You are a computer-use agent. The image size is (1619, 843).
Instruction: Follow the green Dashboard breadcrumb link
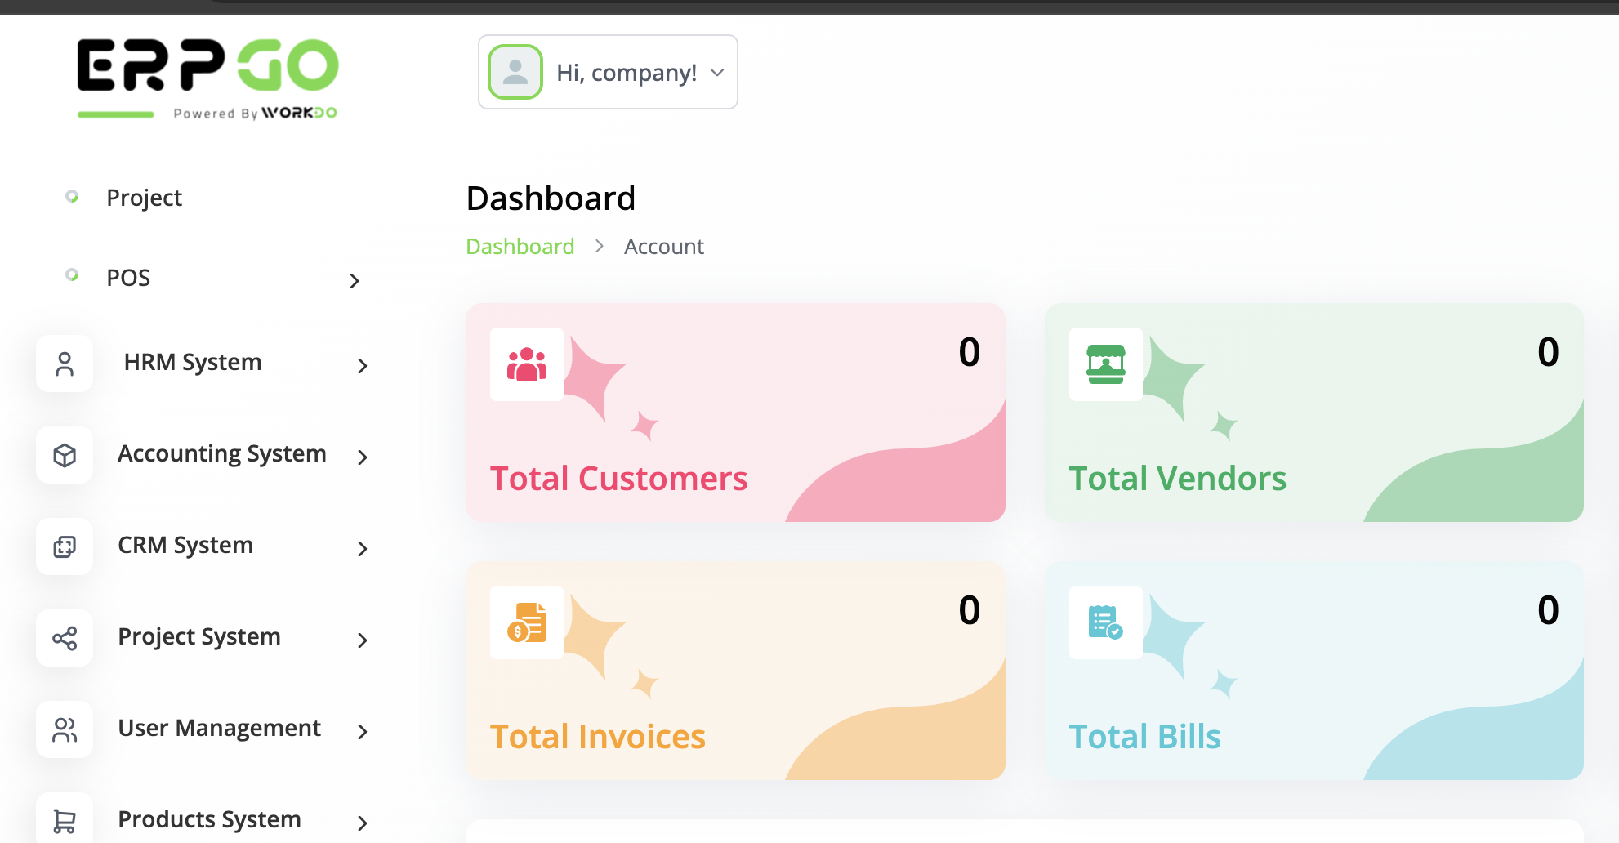tap(520, 247)
